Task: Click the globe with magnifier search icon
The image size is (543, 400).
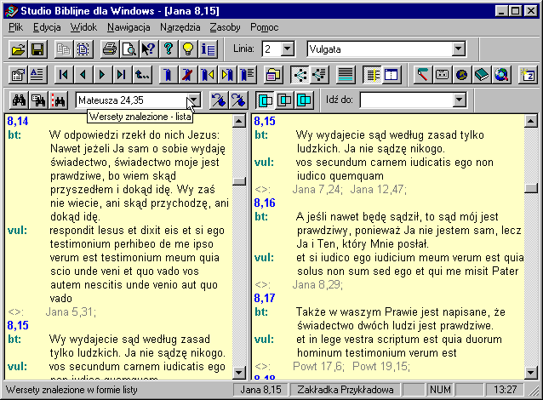Action: 501,74
